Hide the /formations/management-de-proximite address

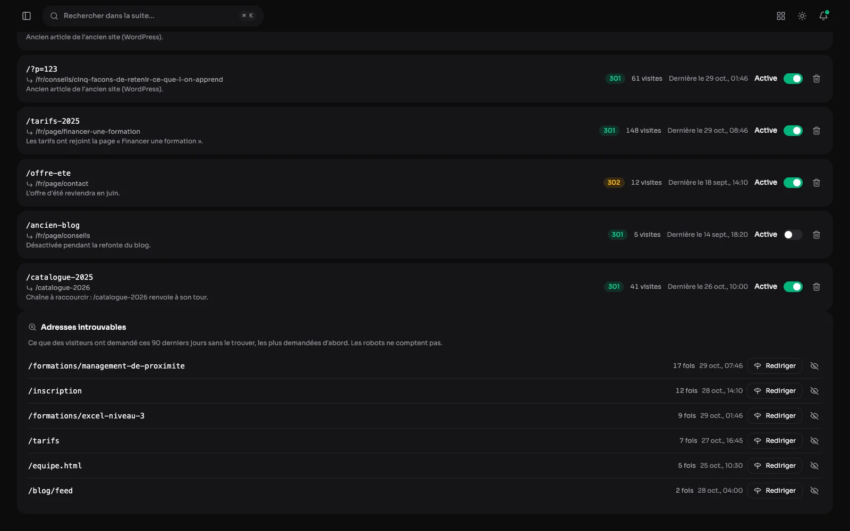coord(814,366)
